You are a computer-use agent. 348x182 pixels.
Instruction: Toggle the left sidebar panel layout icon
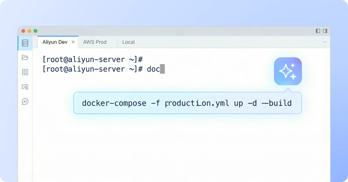pyautogui.click(x=318, y=31)
